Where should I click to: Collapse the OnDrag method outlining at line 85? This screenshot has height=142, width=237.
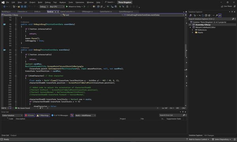click(16, 50)
